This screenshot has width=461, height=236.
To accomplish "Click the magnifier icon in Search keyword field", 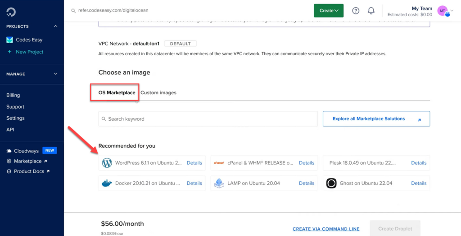I will pyautogui.click(x=104, y=119).
